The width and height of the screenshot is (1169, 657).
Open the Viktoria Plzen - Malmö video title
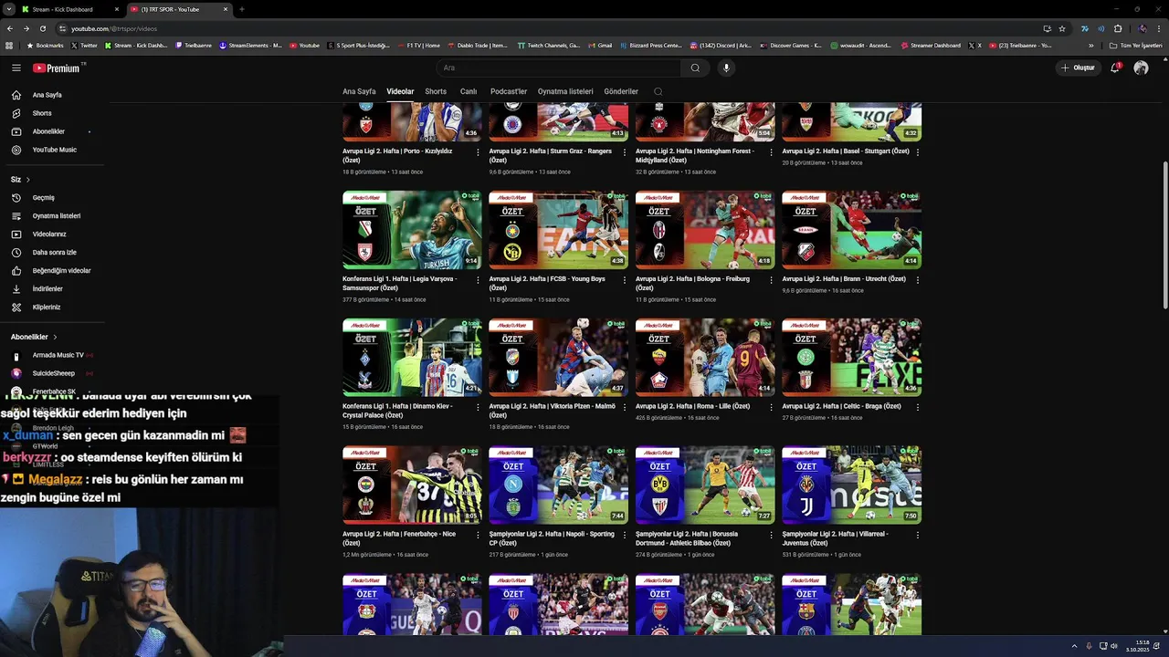(552, 411)
